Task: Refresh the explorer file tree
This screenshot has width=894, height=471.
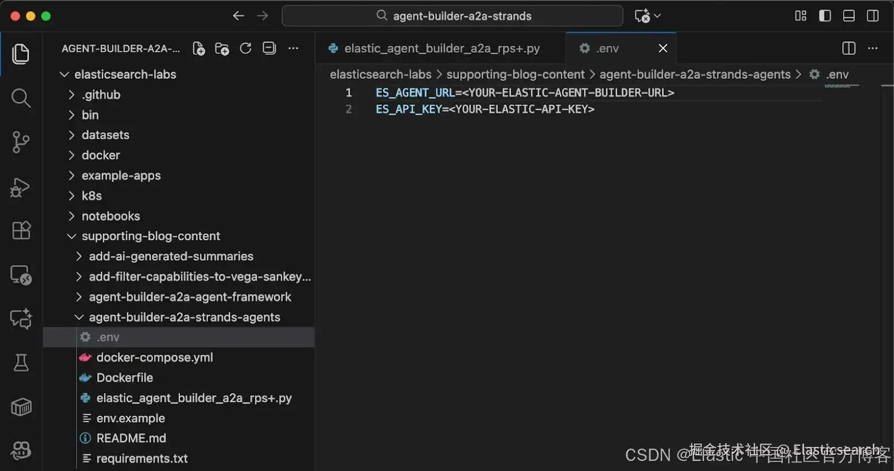Action: pos(245,49)
